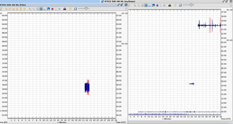233x124 pixels.
Task: Click the remove X button in Files toolbar
Action: pyautogui.click(x=59, y=9)
